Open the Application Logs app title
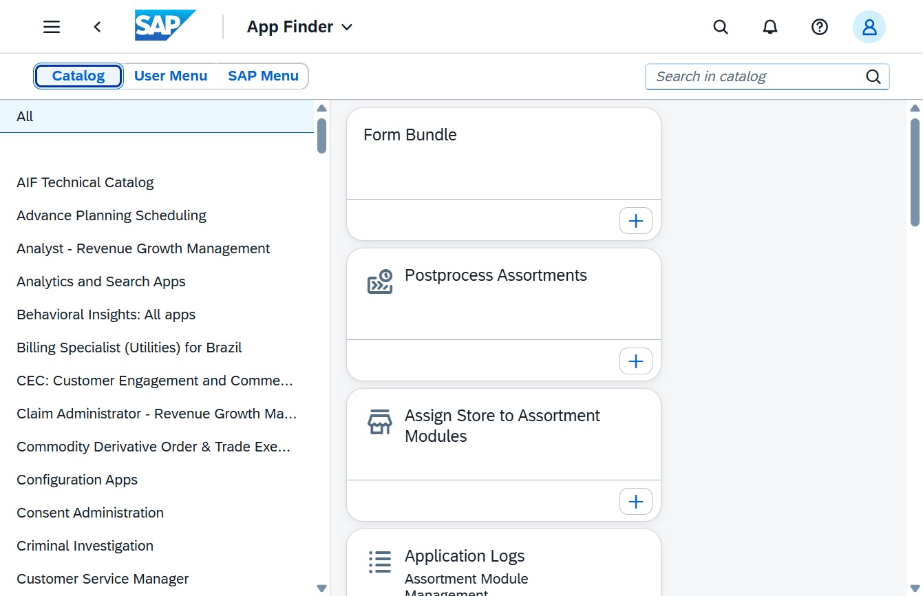This screenshot has height=596, width=923. pos(465,556)
